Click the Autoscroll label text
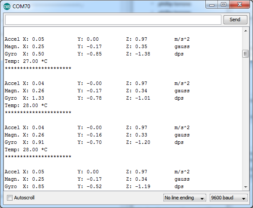The width and height of the screenshot is (253, 208). point(24,198)
